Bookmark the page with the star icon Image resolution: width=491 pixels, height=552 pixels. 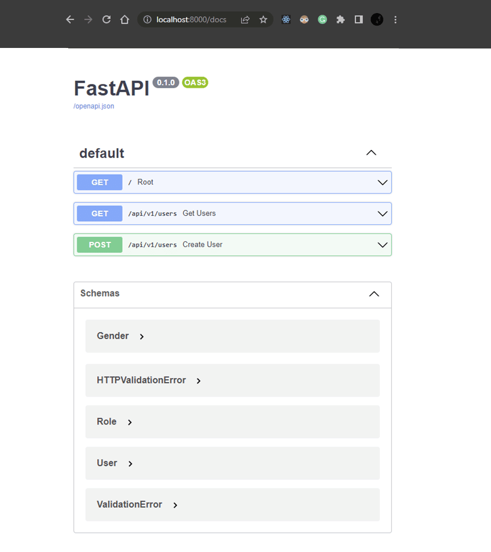click(x=263, y=19)
